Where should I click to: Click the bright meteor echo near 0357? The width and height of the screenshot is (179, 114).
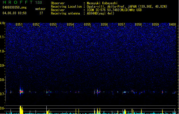(125, 92)
